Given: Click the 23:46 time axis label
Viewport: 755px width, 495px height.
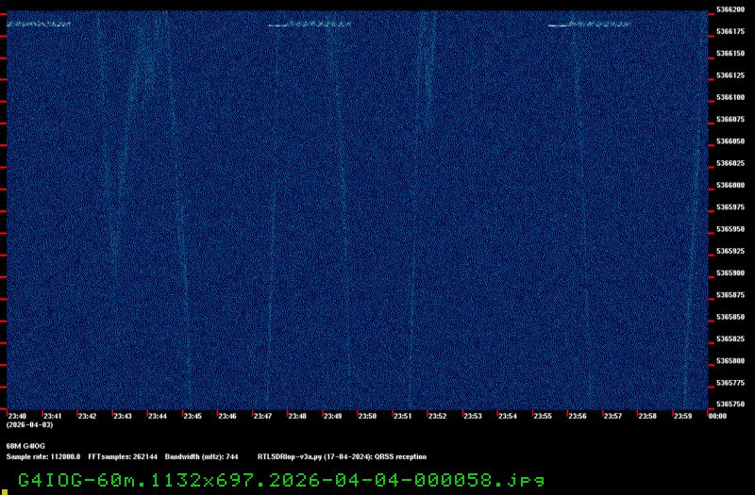Looking at the screenshot, I should tap(227, 416).
